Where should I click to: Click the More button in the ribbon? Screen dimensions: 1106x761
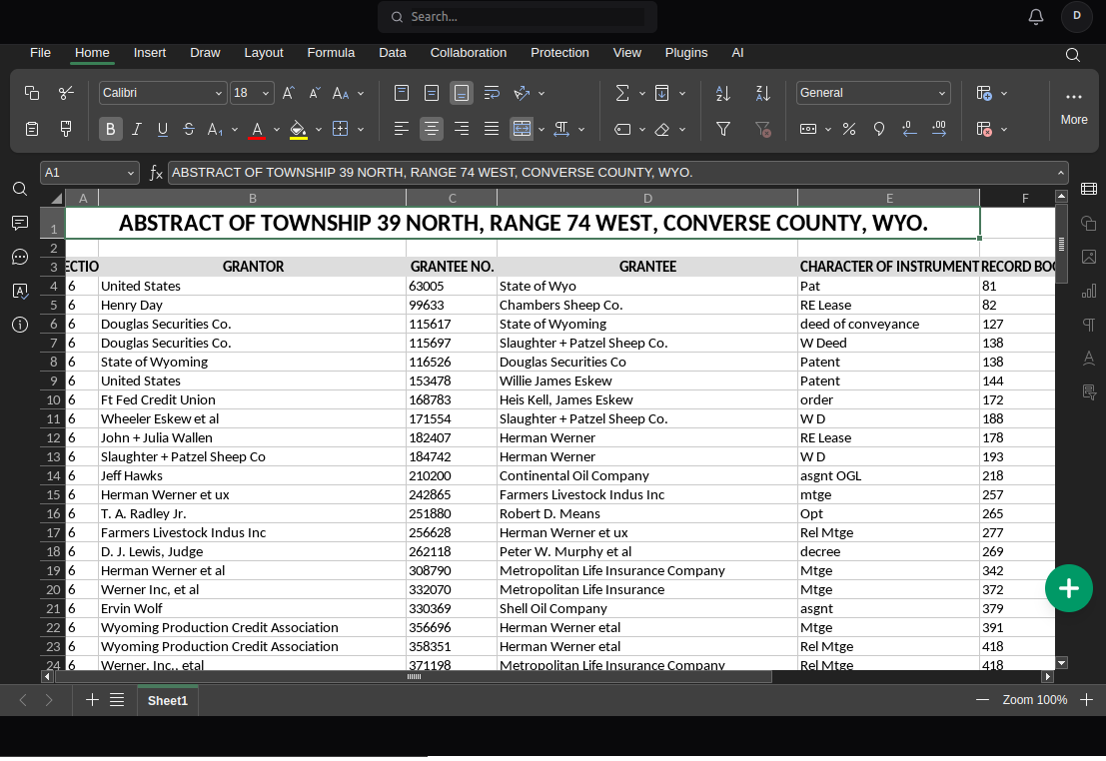point(1074,106)
